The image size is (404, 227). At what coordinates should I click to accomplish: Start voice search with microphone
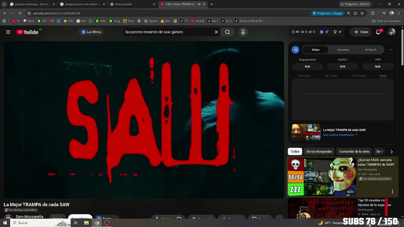(x=243, y=32)
